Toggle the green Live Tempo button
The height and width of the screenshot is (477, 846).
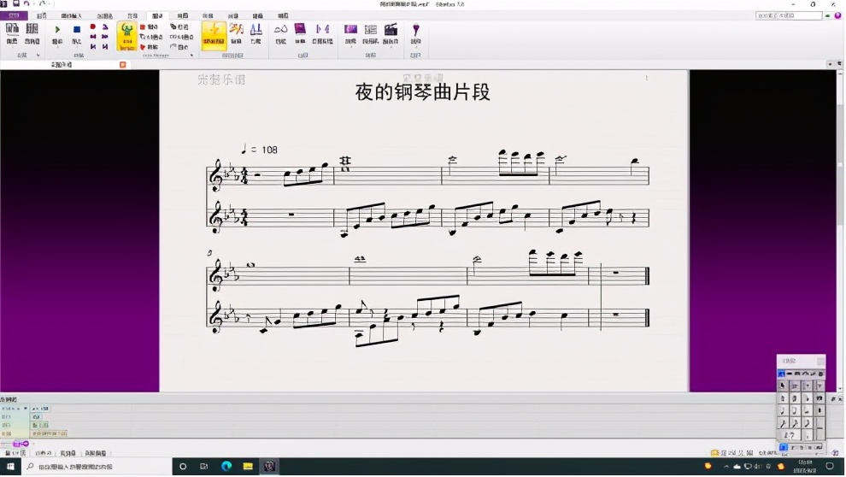126,36
